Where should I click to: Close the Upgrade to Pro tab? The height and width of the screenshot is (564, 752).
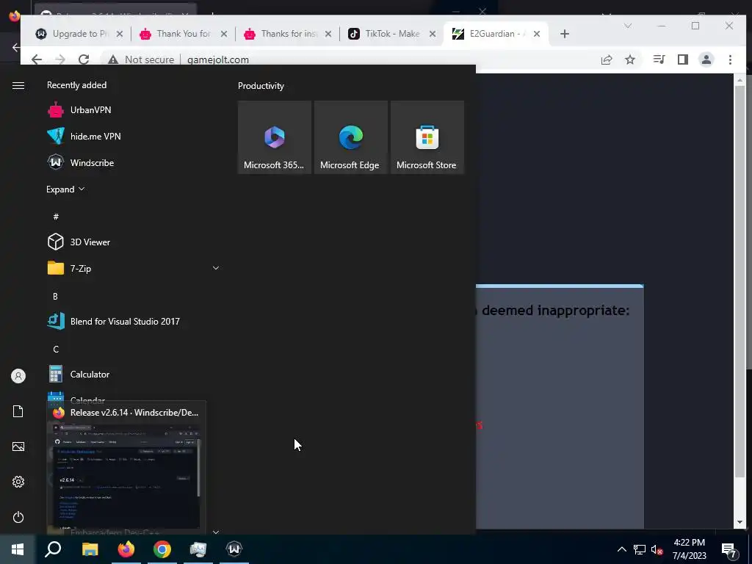120,34
